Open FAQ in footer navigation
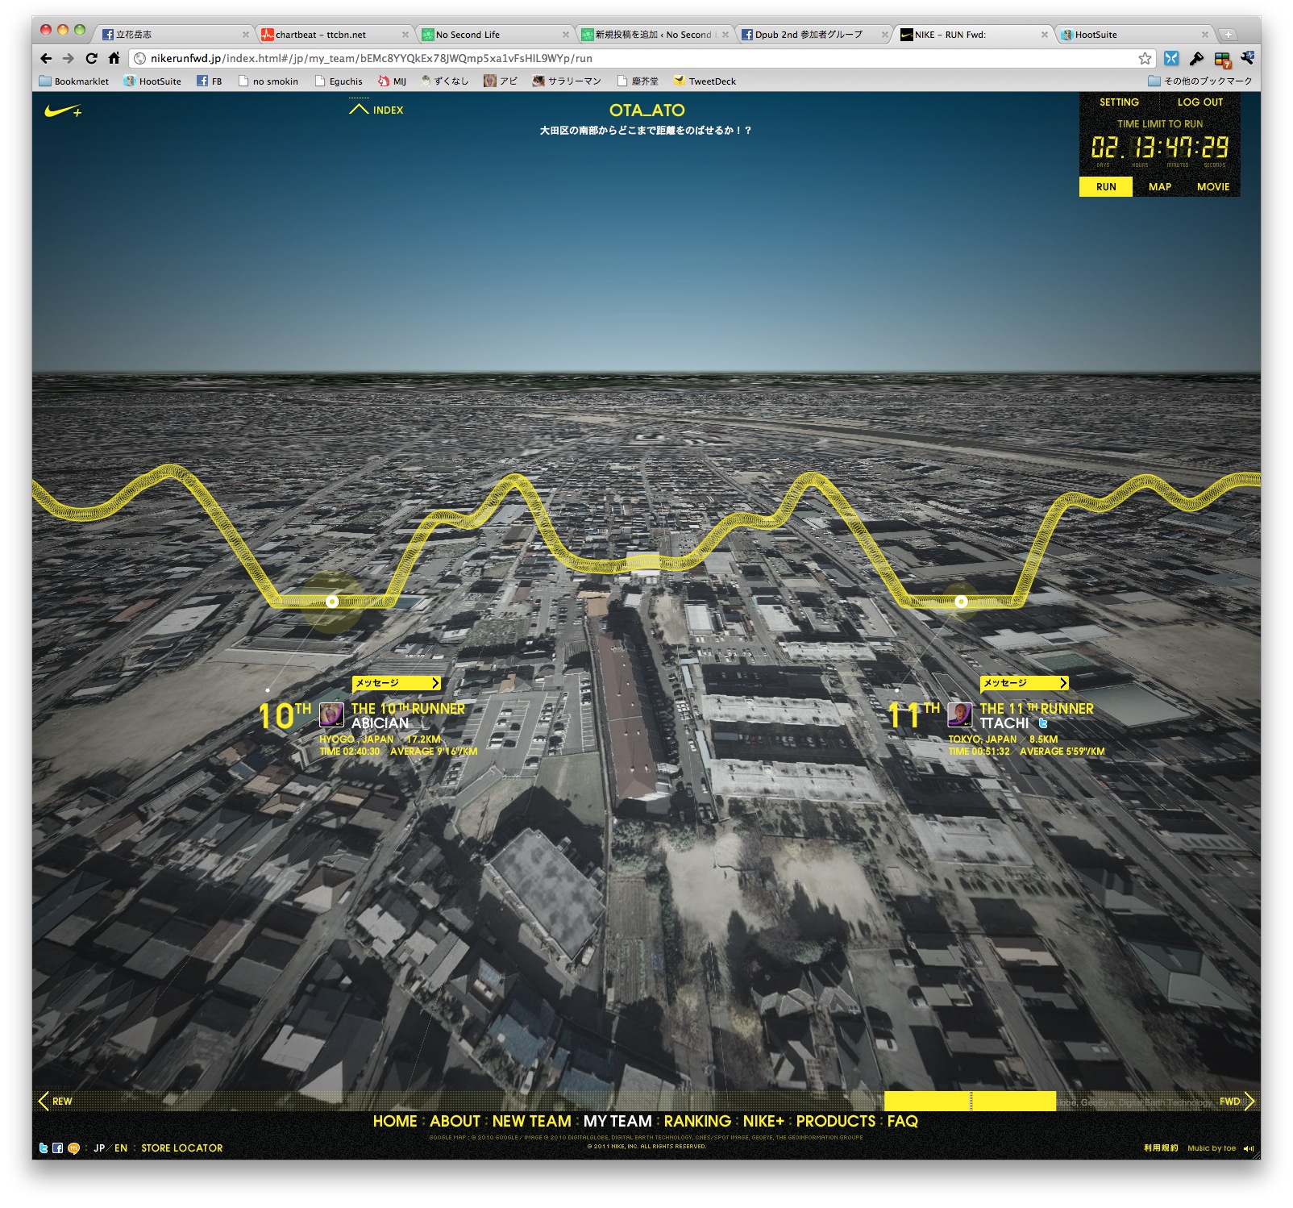This screenshot has width=1293, height=1208. [x=902, y=1121]
